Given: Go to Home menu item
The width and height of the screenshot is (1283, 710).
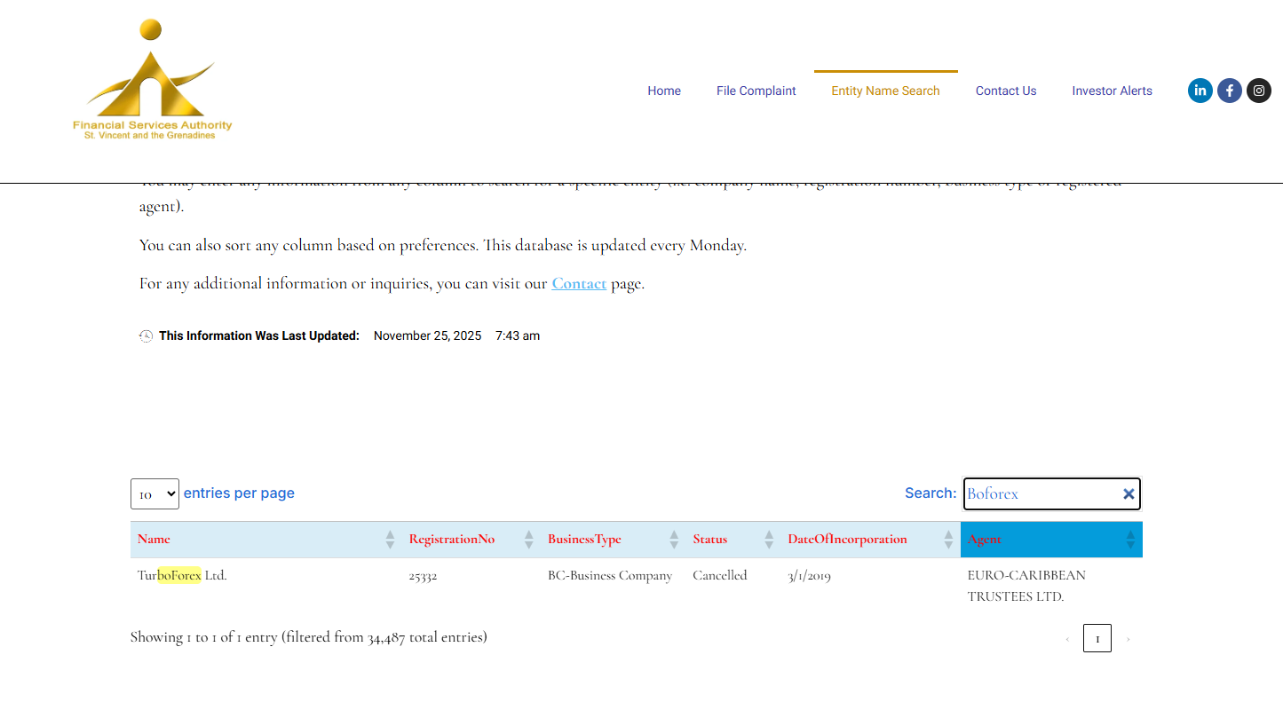Looking at the screenshot, I should point(663,91).
